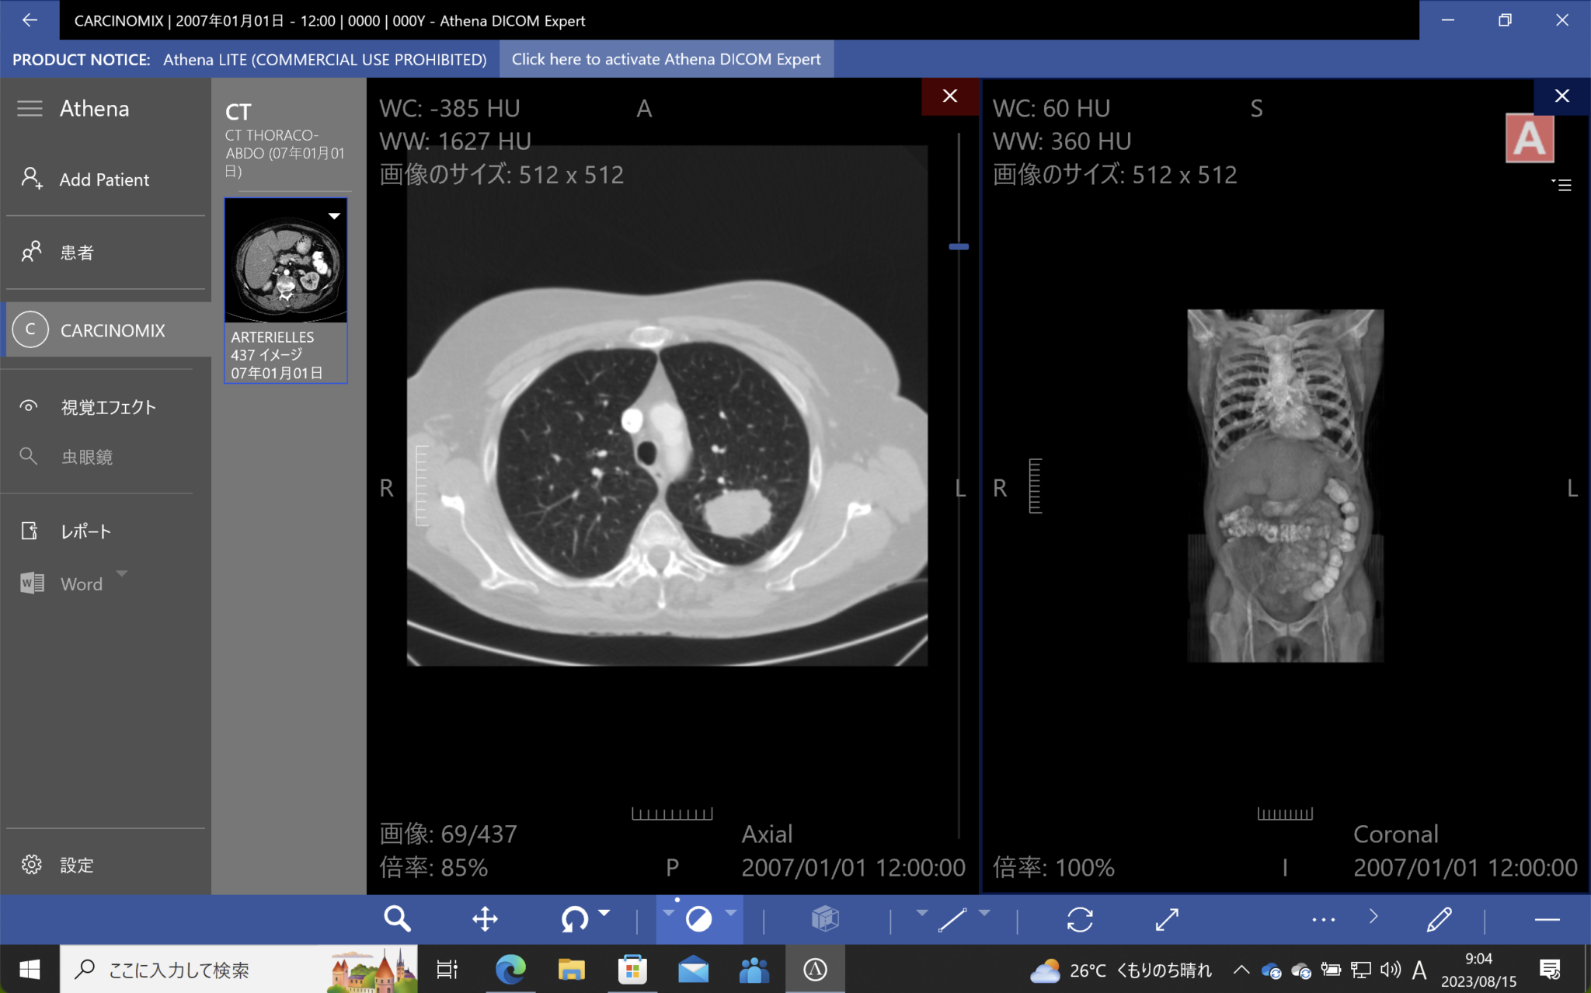Viewport: 1591px width, 993px height.
Task: Expand the series thumbnail dropdown triangle
Action: [x=334, y=216]
